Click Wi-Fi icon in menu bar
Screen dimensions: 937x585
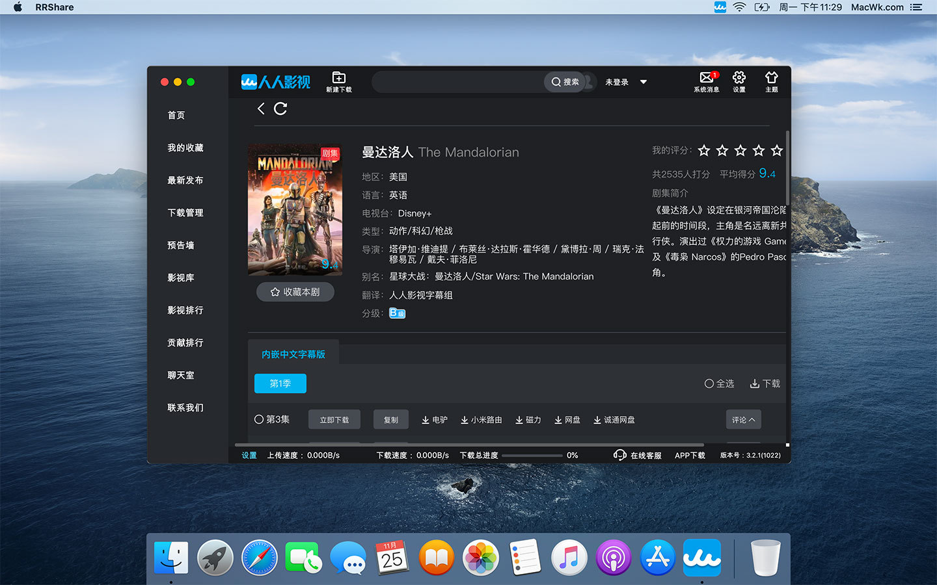pyautogui.click(x=740, y=7)
